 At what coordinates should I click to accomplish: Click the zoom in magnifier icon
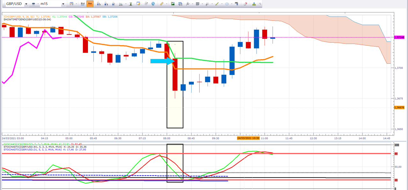98,4
